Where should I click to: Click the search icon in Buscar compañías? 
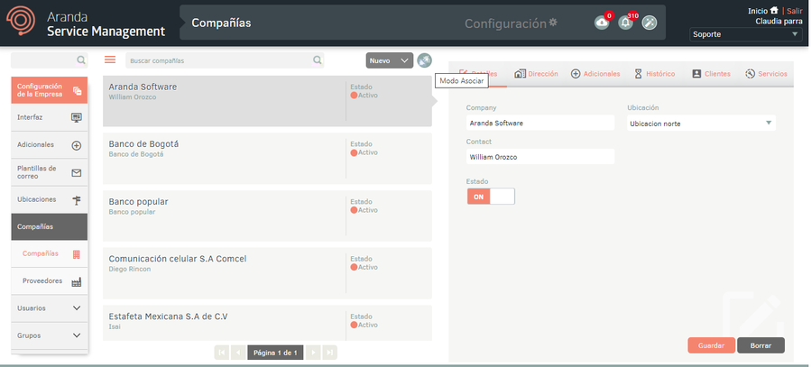coord(317,60)
